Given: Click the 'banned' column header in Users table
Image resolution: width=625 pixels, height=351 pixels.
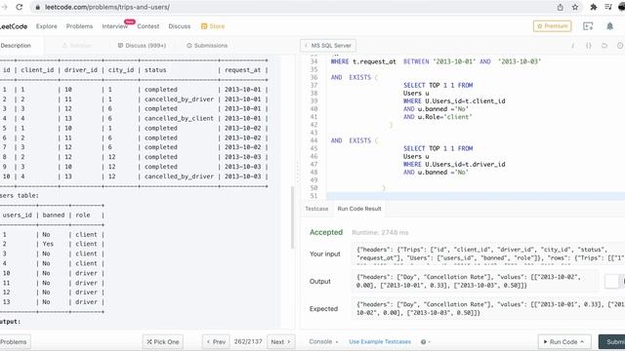Looking at the screenshot, I should (x=54, y=214).
